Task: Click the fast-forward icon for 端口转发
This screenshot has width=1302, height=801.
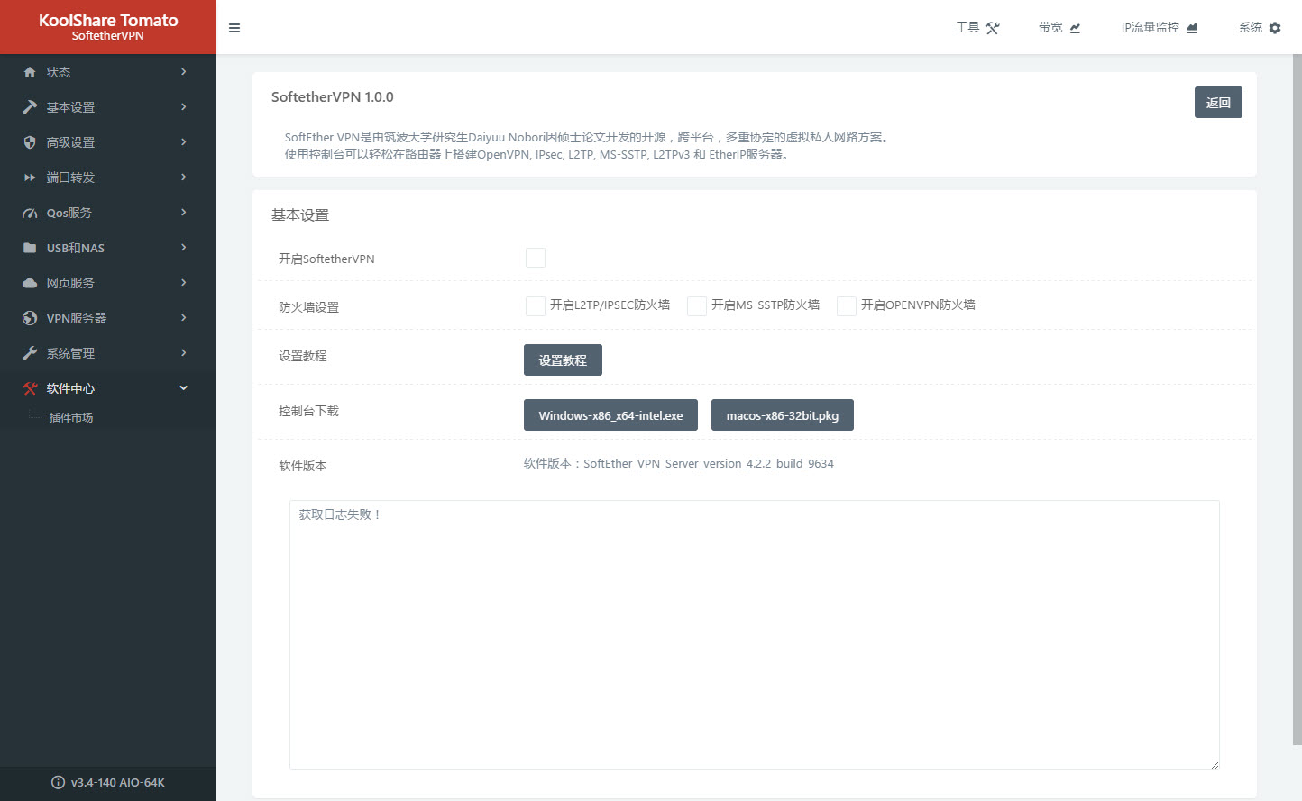Action: [x=30, y=177]
